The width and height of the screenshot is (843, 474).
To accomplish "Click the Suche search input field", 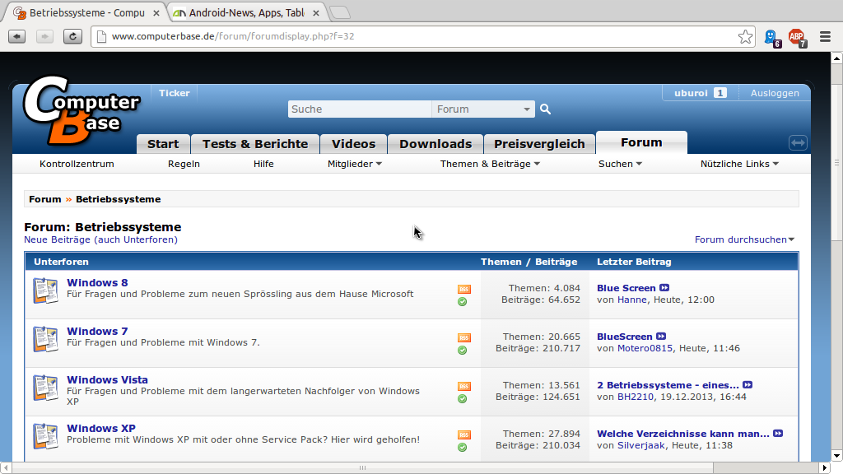I will tap(360, 109).
